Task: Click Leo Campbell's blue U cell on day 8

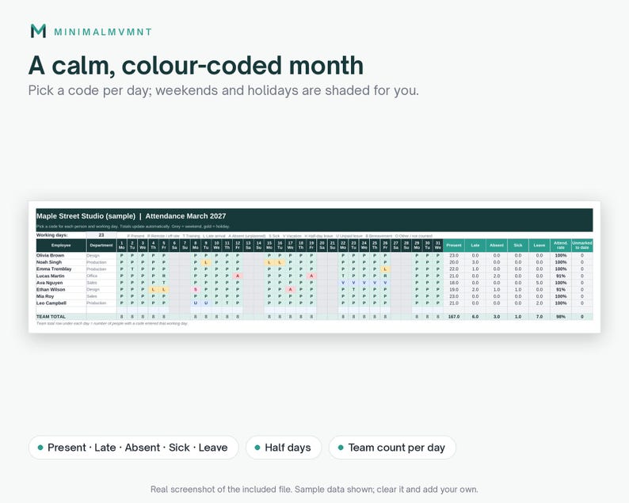Action: click(196, 303)
